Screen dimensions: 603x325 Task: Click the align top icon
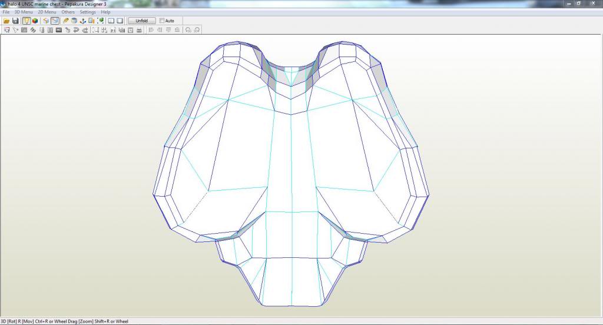point(168,30)
